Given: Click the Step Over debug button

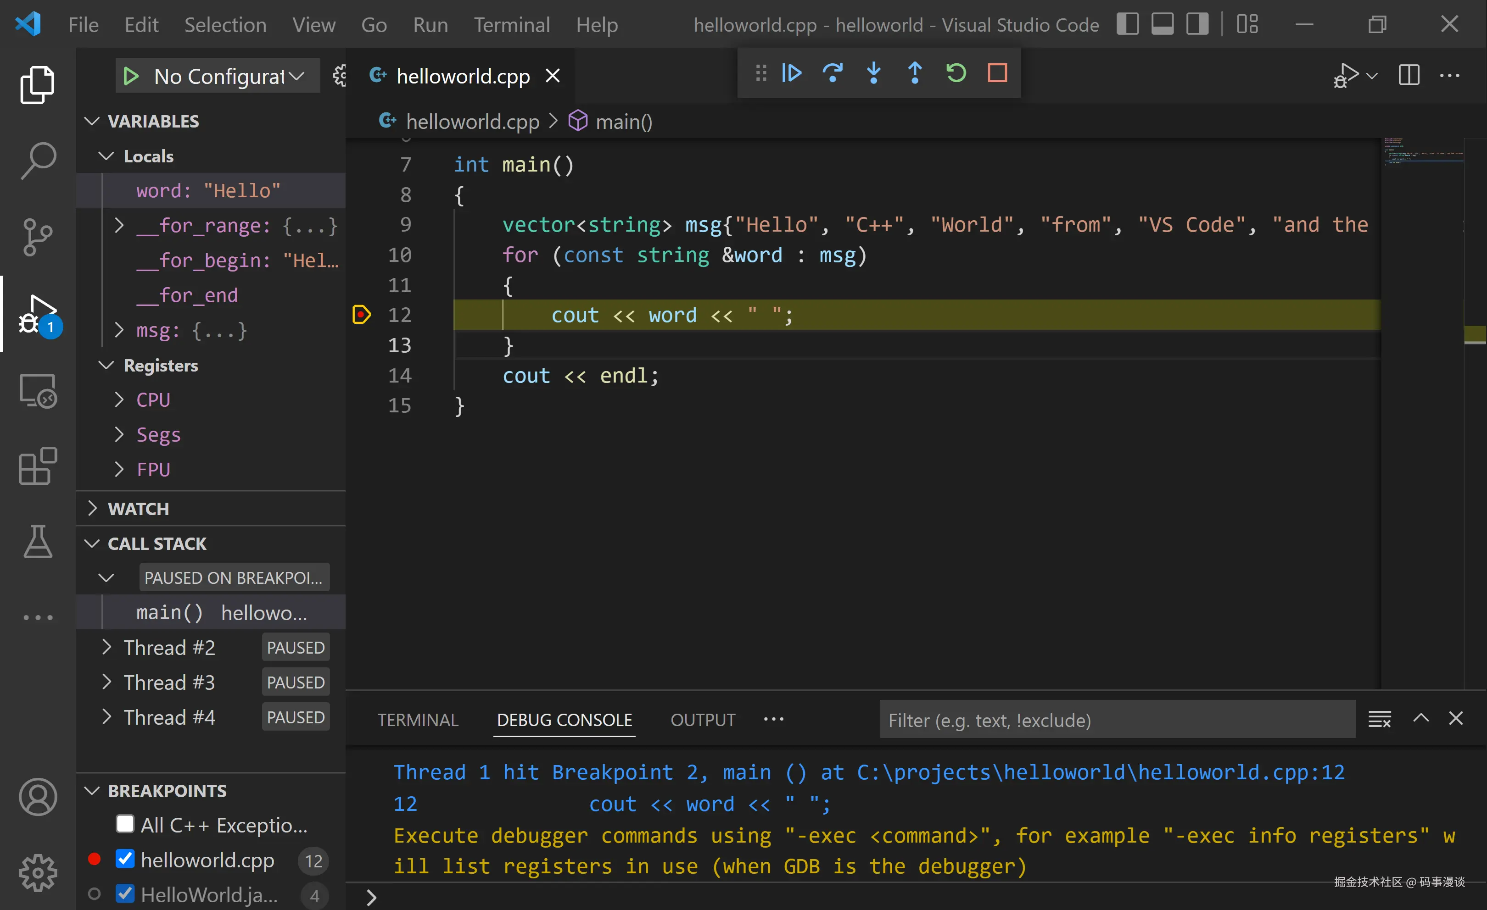Looking at the screenshot, I should tap(832, 73).
